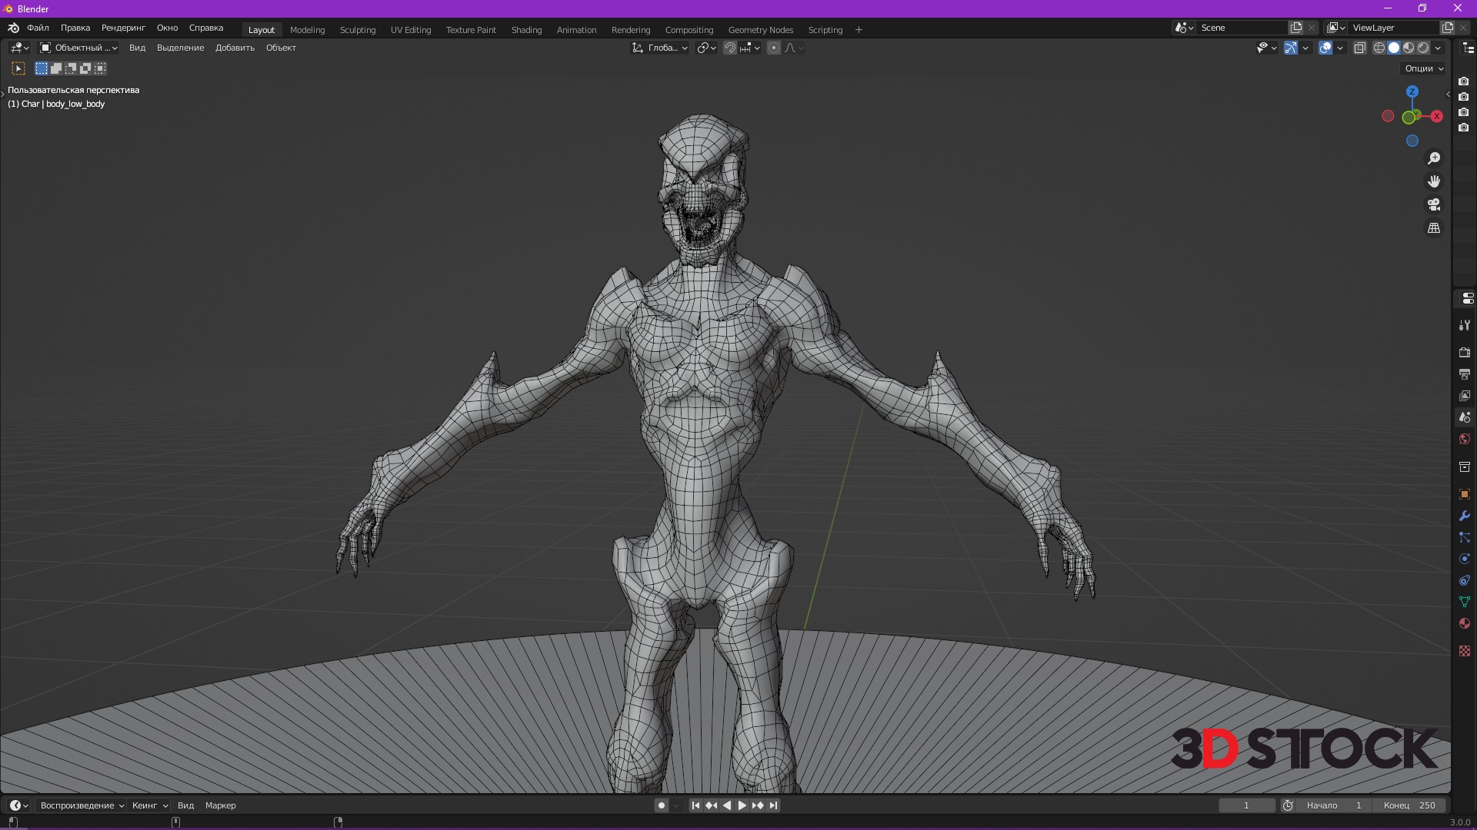Viewport: 1477px width, 830px height.
Task: Select wireframe viewport shading mode
Action: point(1379,48)
